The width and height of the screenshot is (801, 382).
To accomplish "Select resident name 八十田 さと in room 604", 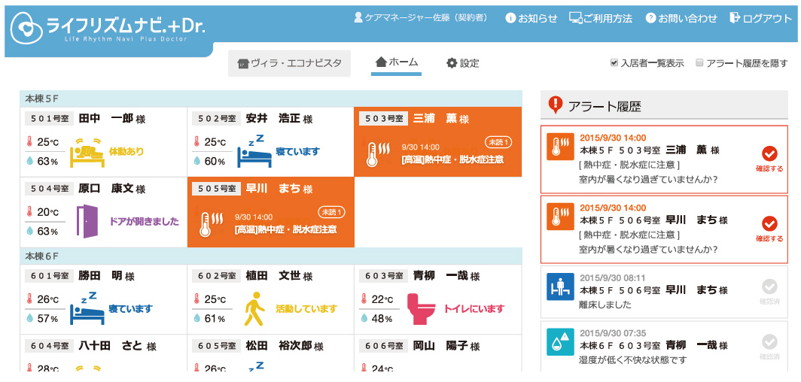I will (x=111, y=346).
